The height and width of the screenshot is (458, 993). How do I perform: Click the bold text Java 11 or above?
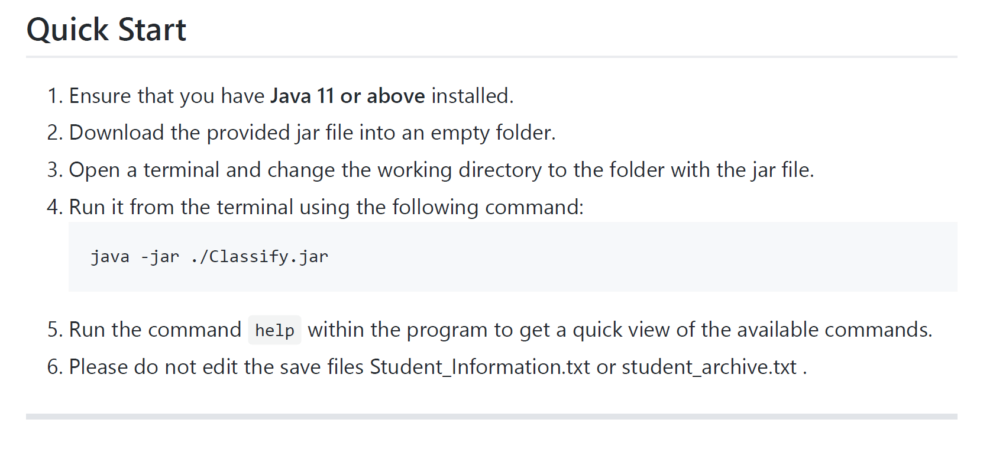pyautogui.click(x=347, y=96)
